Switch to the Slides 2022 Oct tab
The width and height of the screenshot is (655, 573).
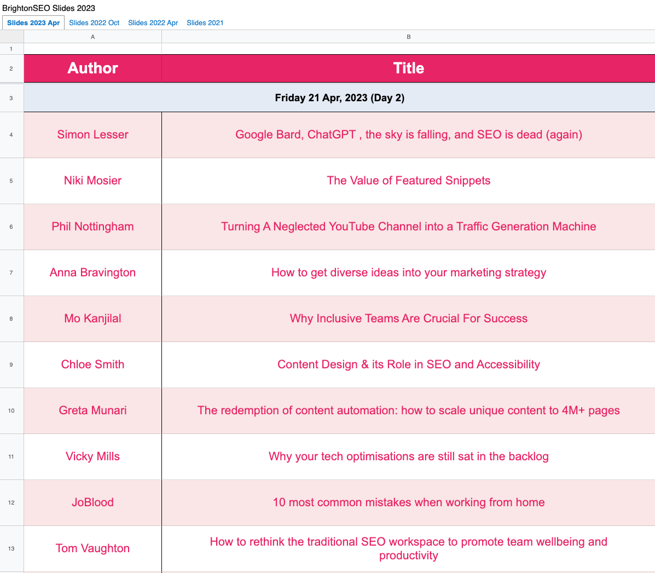[x=94, y=23]
